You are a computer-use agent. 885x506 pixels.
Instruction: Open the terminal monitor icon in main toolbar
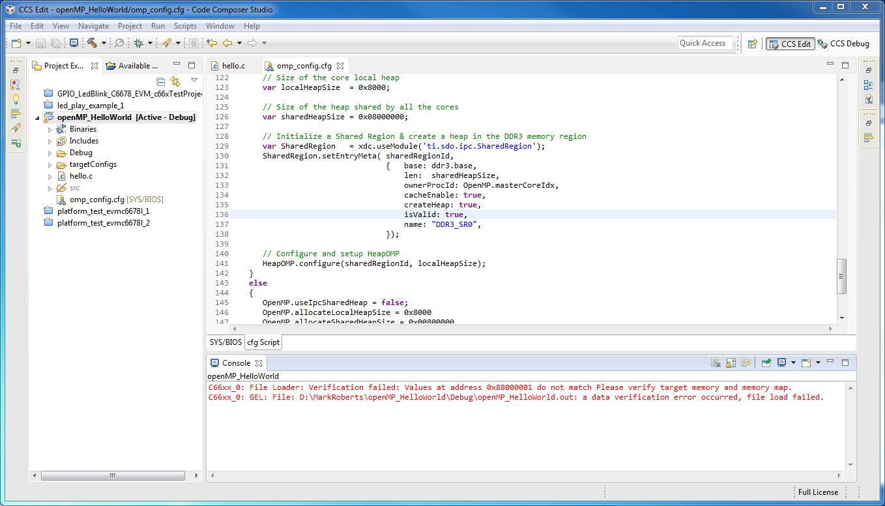click(x=74, y=43)
